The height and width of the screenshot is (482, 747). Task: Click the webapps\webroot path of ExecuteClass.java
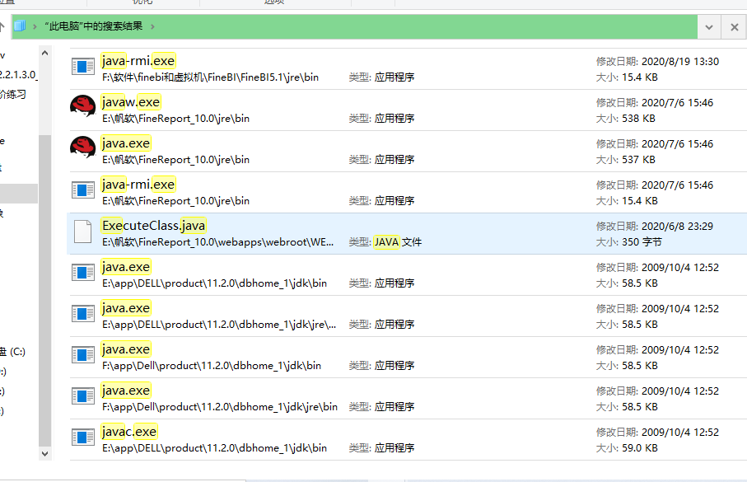217,242
